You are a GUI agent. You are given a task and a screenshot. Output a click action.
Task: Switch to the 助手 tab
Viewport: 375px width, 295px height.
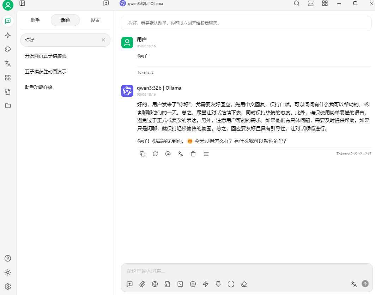point(35,20)
